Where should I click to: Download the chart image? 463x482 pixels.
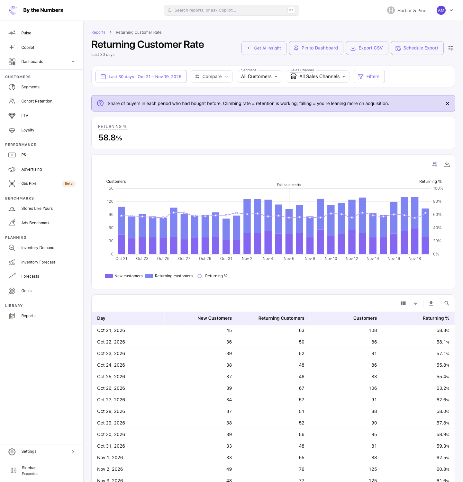click(x=447, y=164)
